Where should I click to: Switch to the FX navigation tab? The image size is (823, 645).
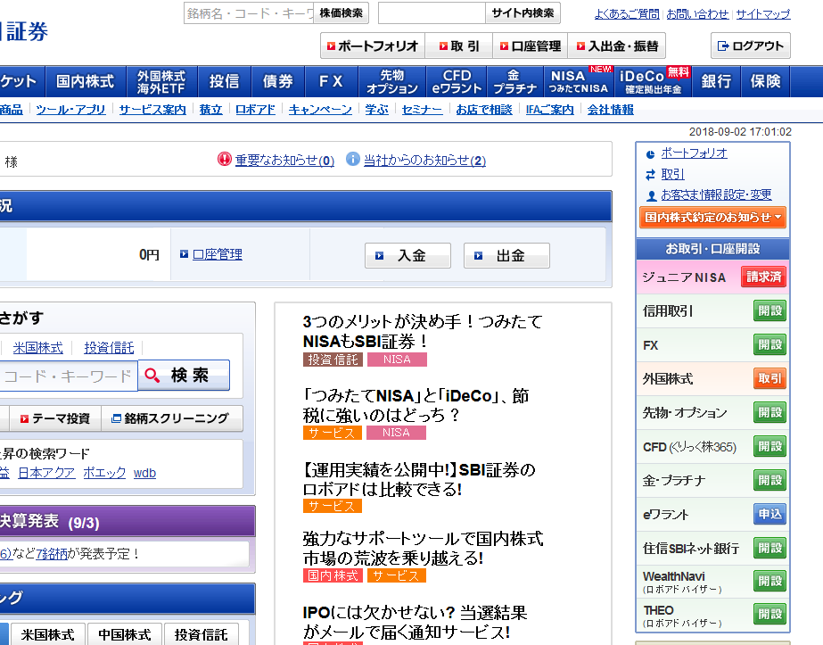[x=331, y=81]
